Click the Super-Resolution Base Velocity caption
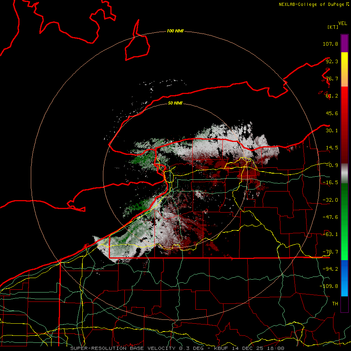 pos(177,348)
